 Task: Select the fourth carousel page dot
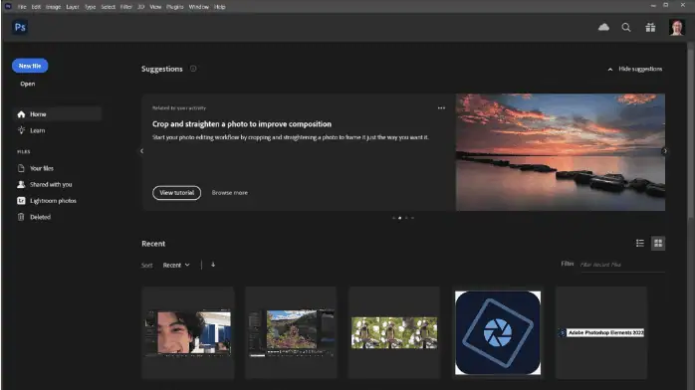click(412, 218)
